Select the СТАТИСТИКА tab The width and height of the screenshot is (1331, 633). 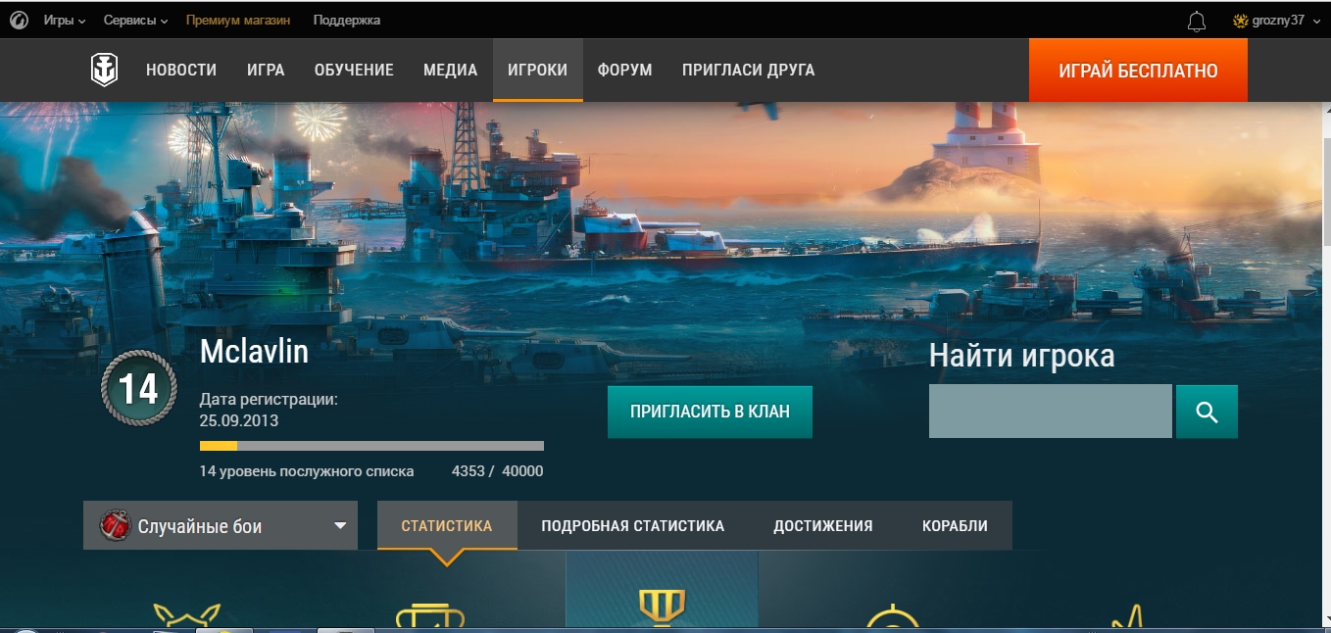(447, 526)
